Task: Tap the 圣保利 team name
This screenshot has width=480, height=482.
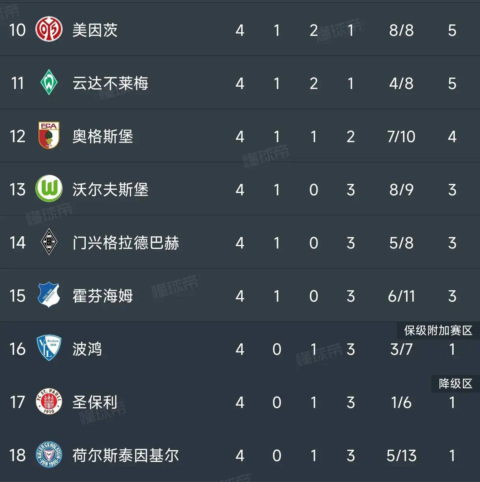Action: click(95, 402)
